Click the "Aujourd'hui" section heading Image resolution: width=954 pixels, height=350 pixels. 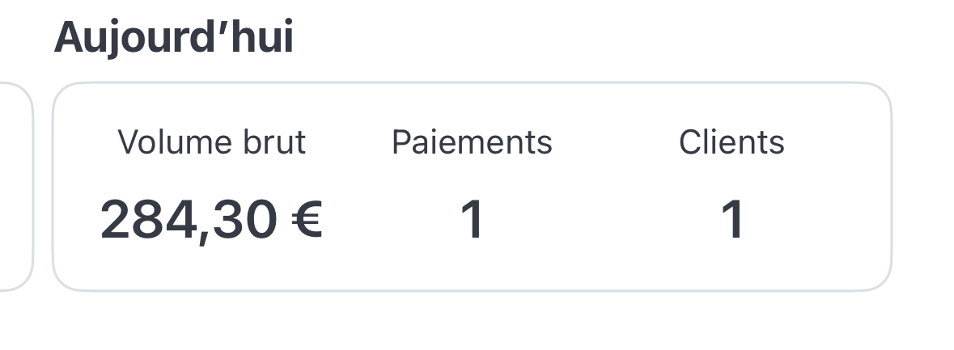point(173,37)
